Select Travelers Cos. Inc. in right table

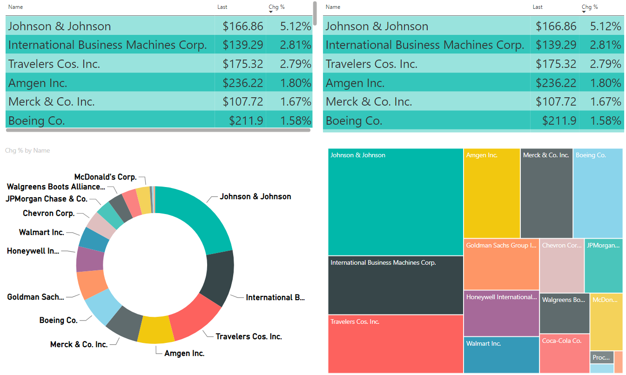coord(371,64)
